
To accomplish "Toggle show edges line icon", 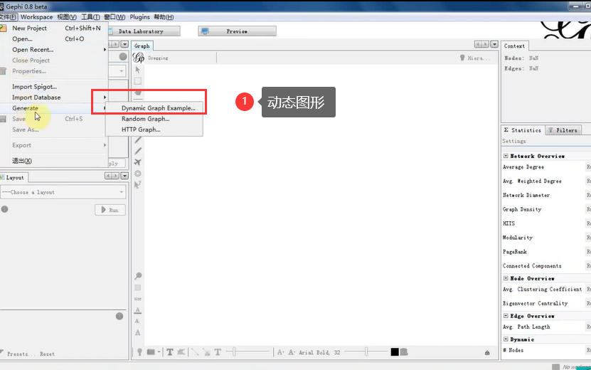I will [195, 352].
